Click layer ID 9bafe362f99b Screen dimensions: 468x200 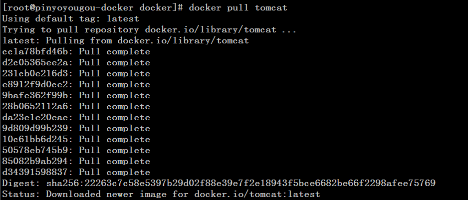pyautogui.click(x=35, y=96)
